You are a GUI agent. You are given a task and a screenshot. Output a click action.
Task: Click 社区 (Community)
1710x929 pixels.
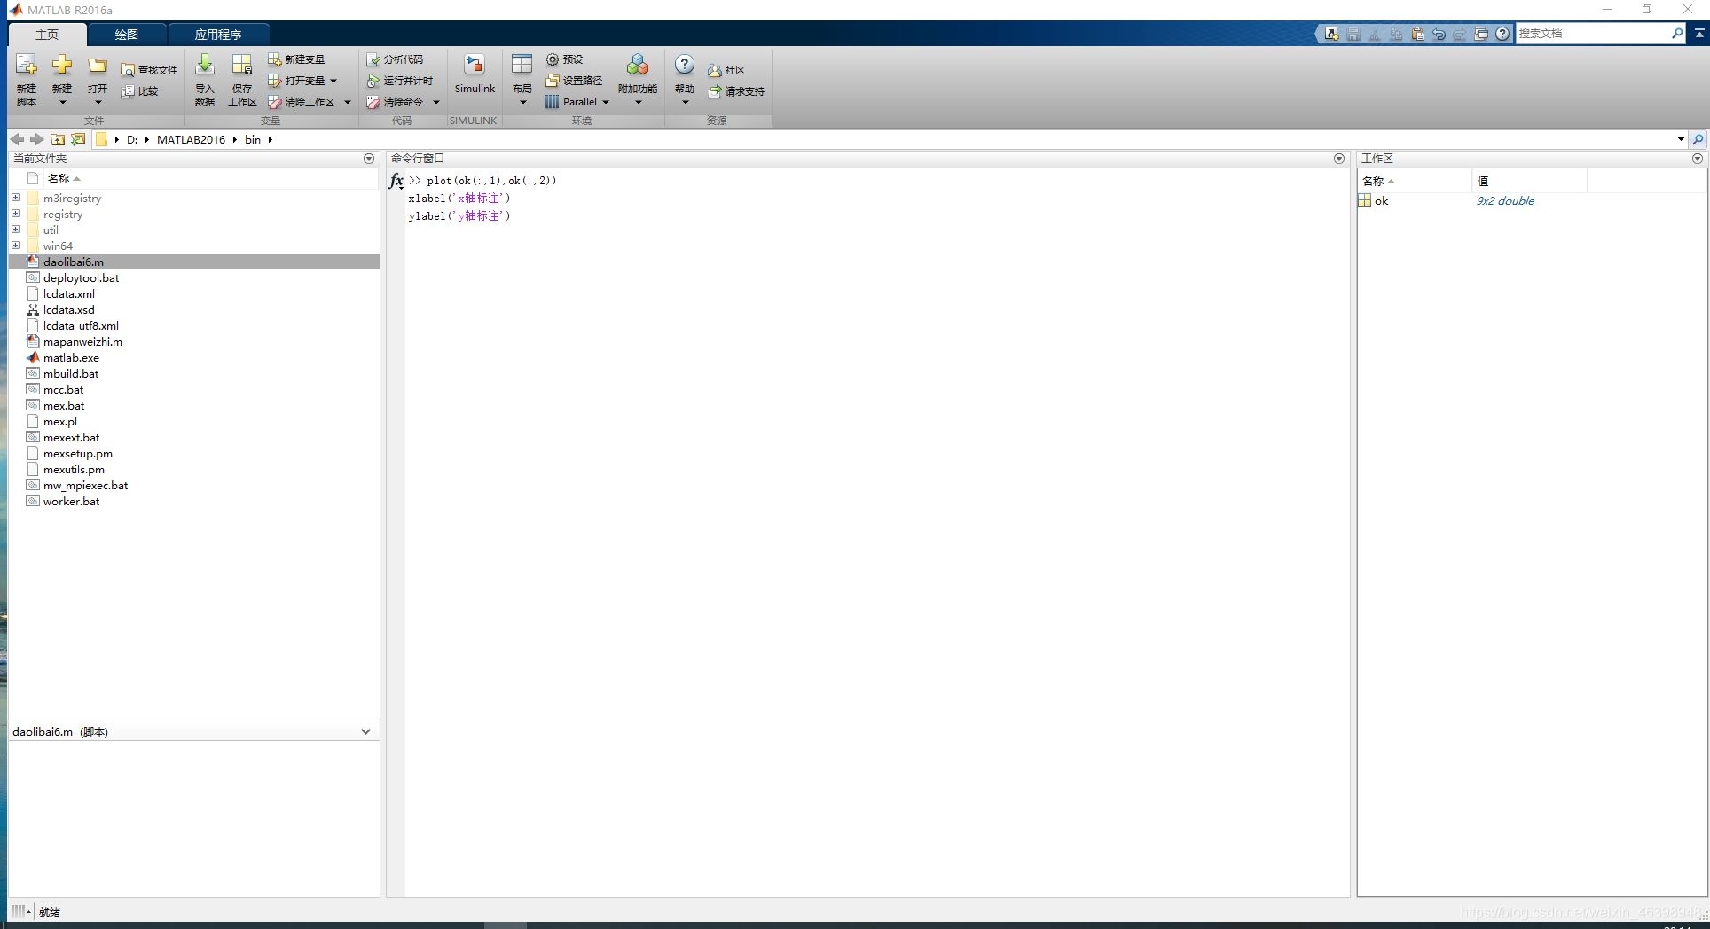coord(726,70)
